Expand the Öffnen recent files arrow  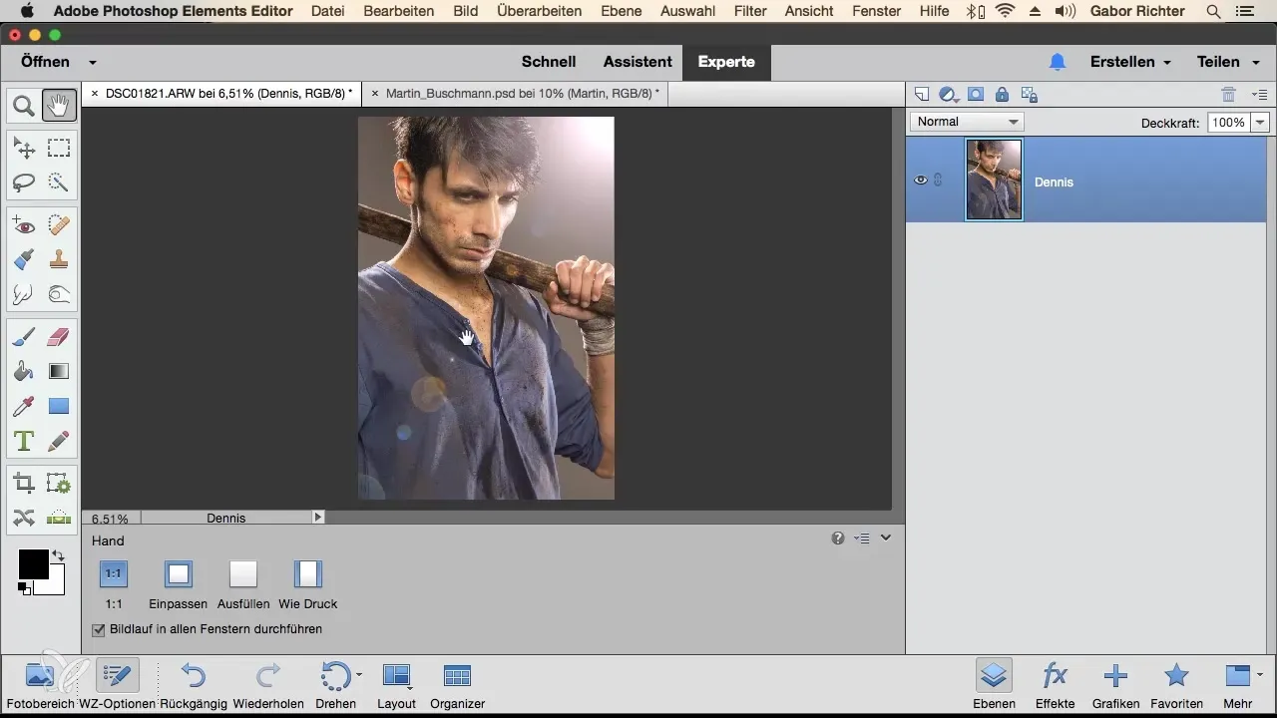[x=93, y=62]
